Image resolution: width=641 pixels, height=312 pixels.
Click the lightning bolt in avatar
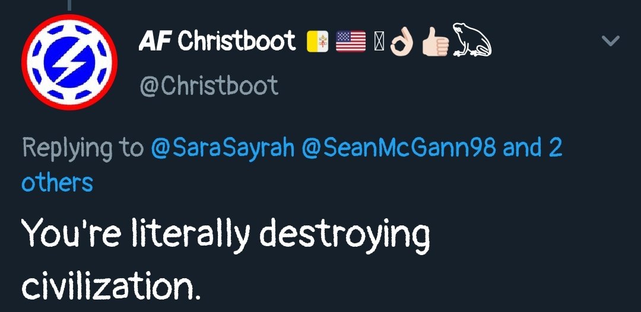tap(69, 62)
